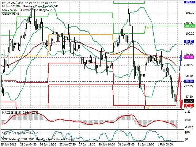This screenshot has height=147, width=196.
Task: Click the 27 Jan 07:30 time label
Action: (x=67, y=144)
